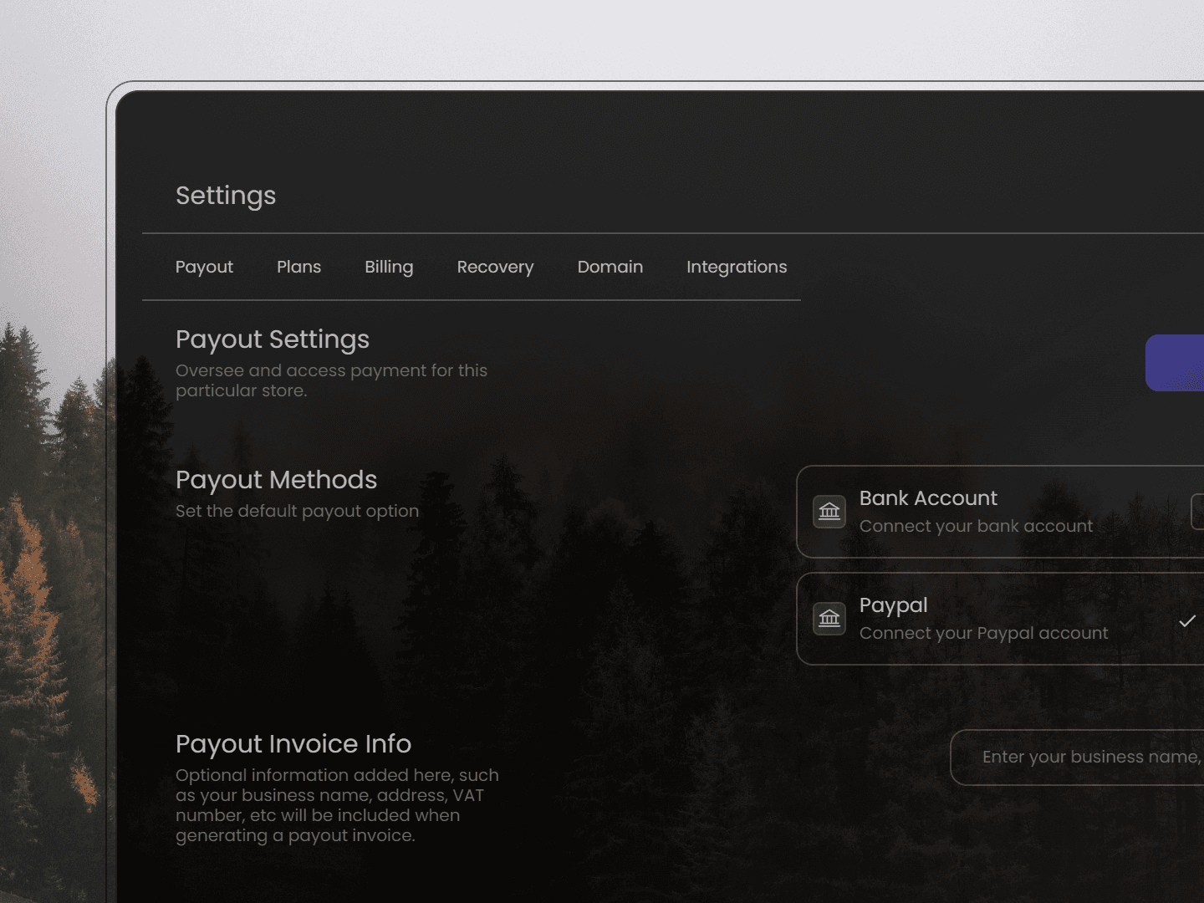Click the Bank Account bank icon
1204x903 pixels.
(829, 512)
